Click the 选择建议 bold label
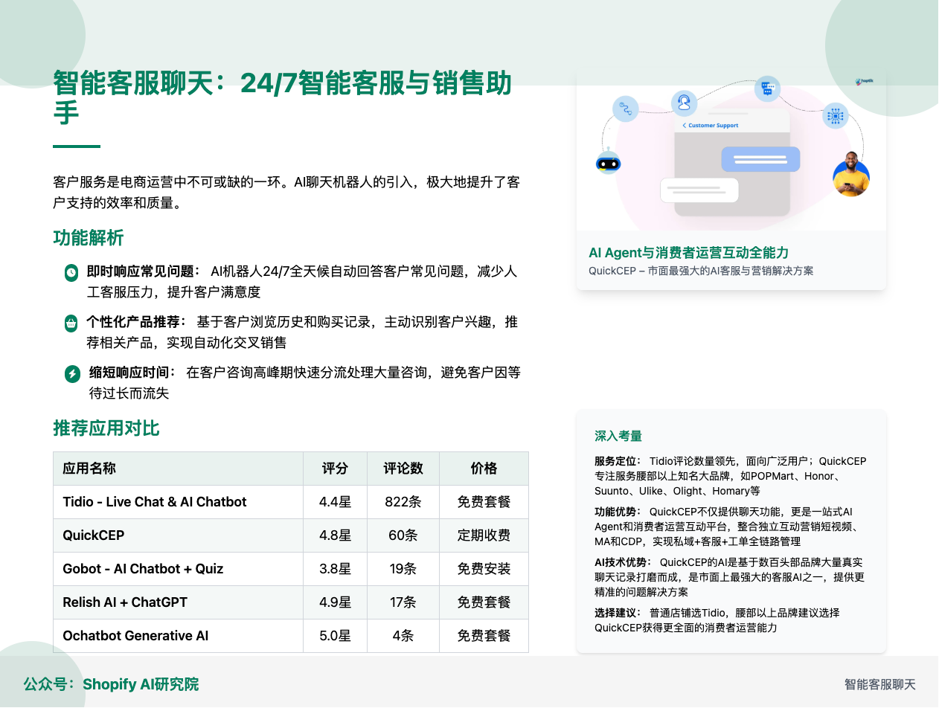This screenshot has width=939, height=708. [618, 613]
